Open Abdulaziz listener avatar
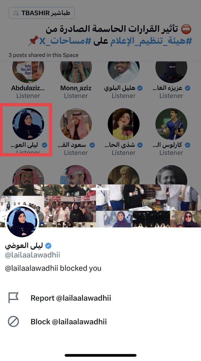 pyautogui.click(x=28, y=71)
